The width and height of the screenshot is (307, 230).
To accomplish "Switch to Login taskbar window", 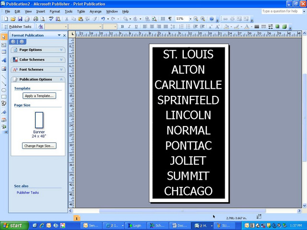I will click(135, 226).
